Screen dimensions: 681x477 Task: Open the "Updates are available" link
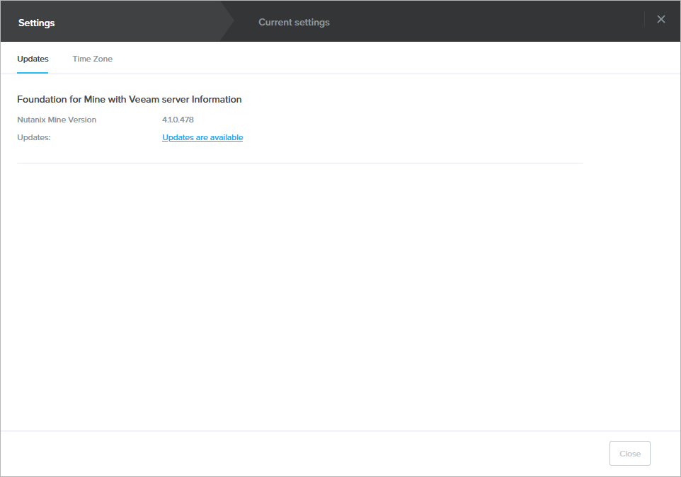click(x=202, y=137)
